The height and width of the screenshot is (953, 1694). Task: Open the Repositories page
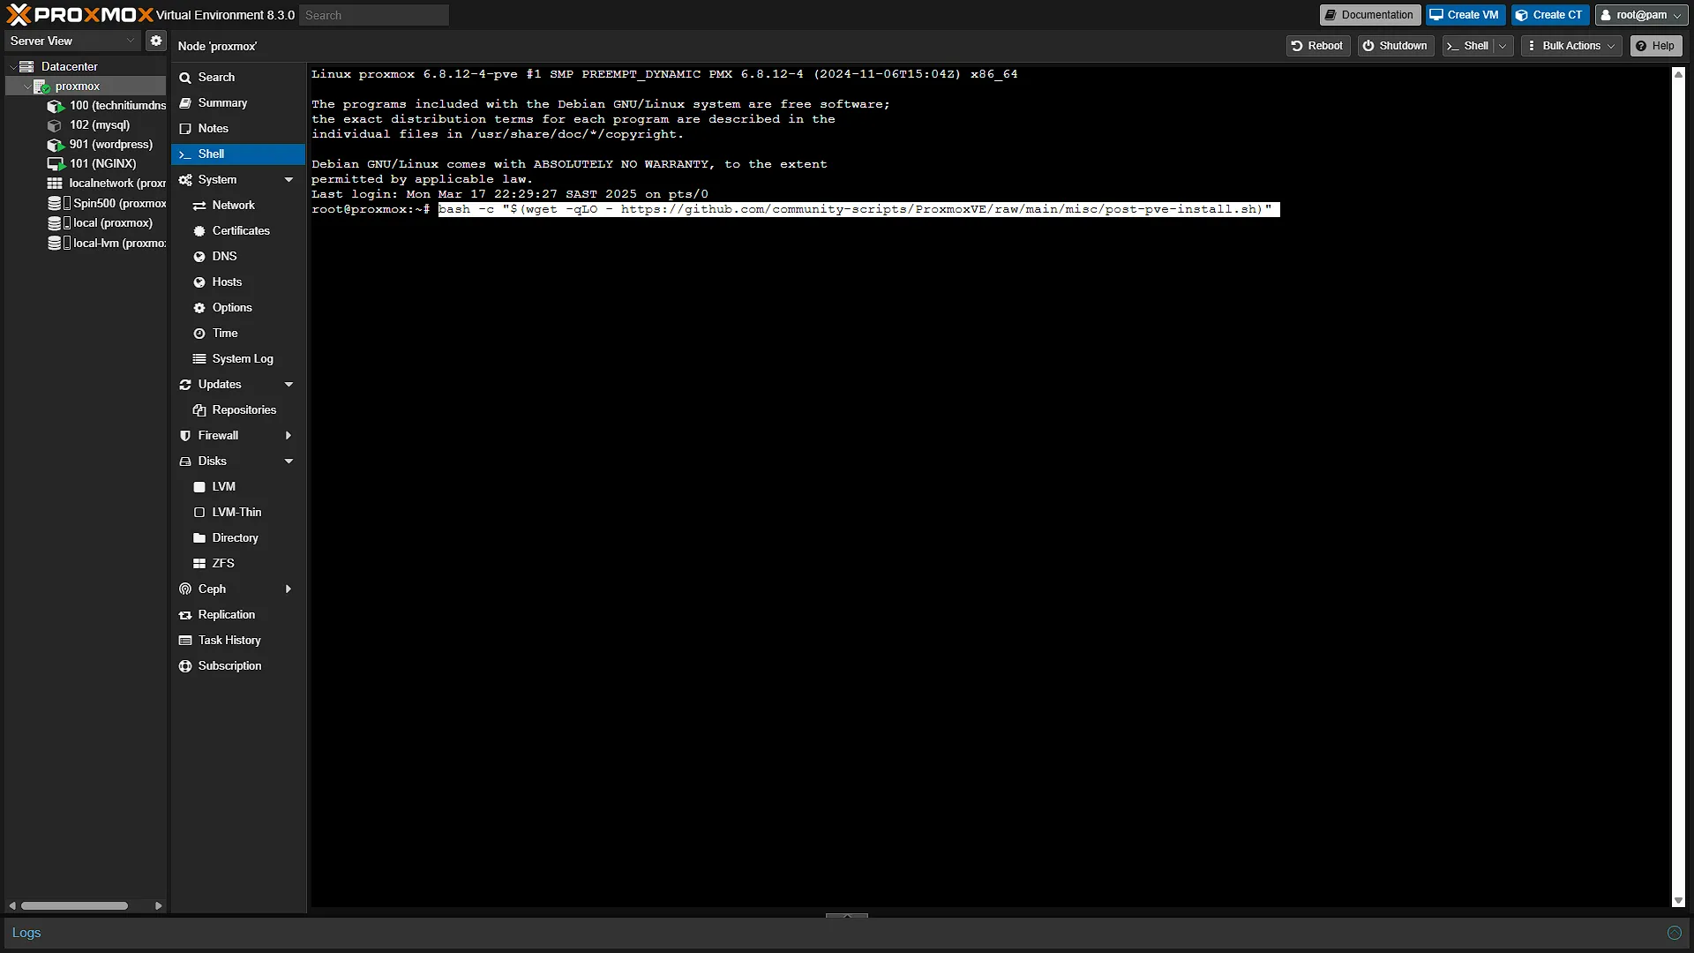(x=238, y=410)
